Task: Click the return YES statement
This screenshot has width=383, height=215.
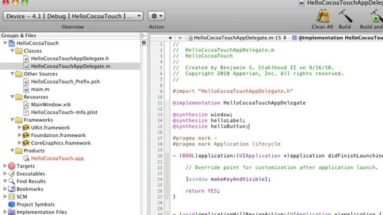Action: 202,191
